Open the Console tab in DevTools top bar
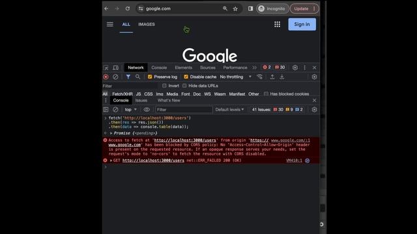 pos(159,68)
